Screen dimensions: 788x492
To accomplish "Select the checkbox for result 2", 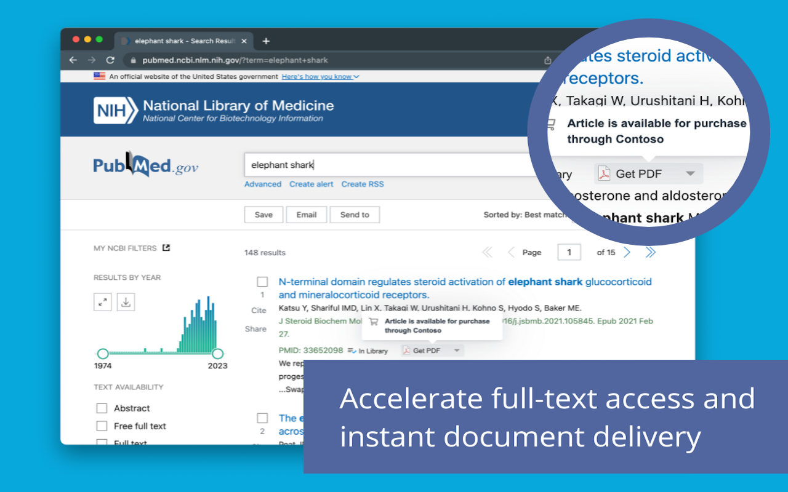I will (x=262, y=418).
